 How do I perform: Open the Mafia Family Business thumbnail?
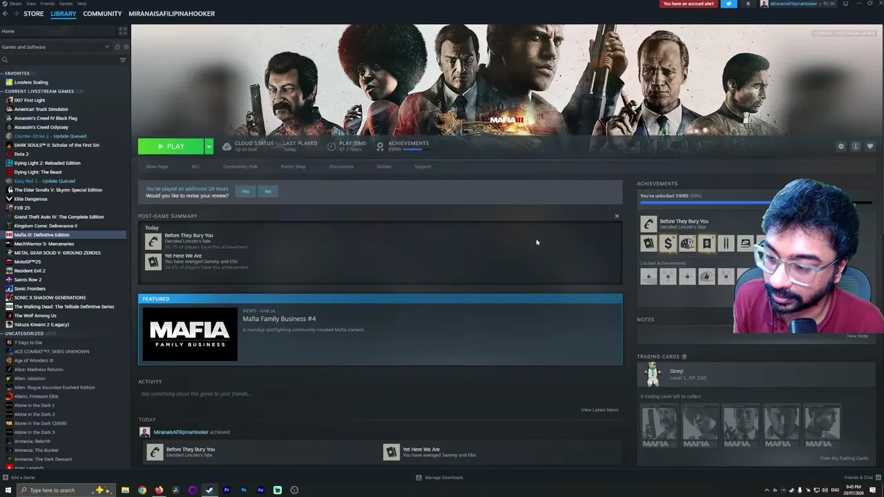click(190, 334)
